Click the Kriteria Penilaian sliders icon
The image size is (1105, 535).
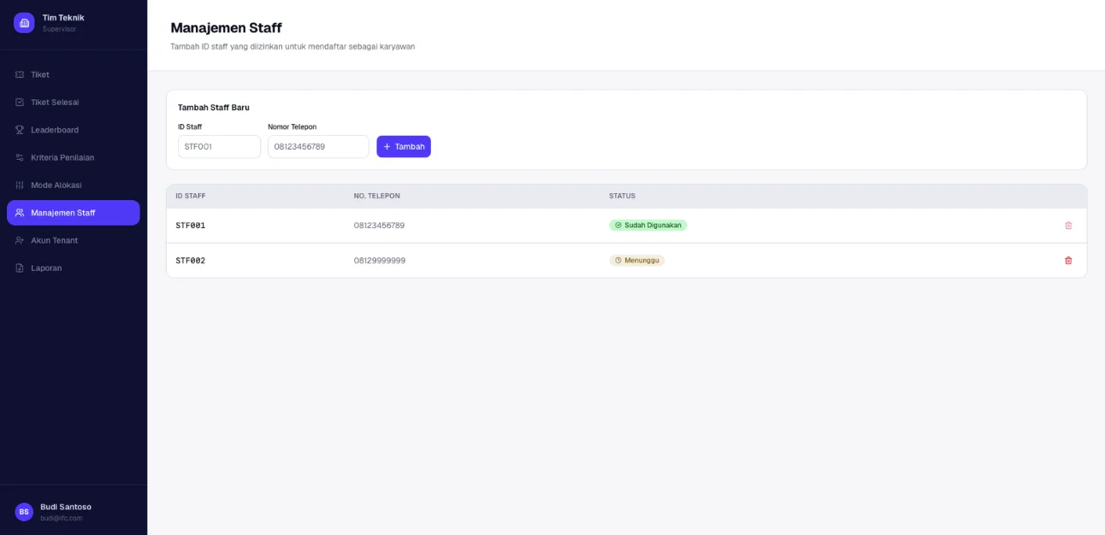(20, 157)
